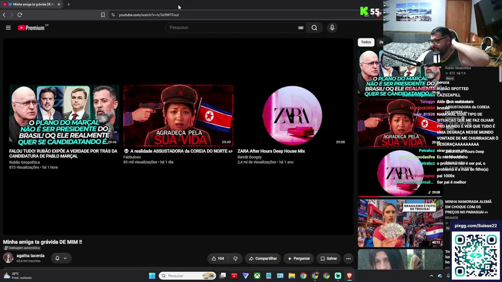Open 'Rubão Geopolítica' channel link under endscreen video
Screen dimensions: 502x282
[x=24, y=162]
